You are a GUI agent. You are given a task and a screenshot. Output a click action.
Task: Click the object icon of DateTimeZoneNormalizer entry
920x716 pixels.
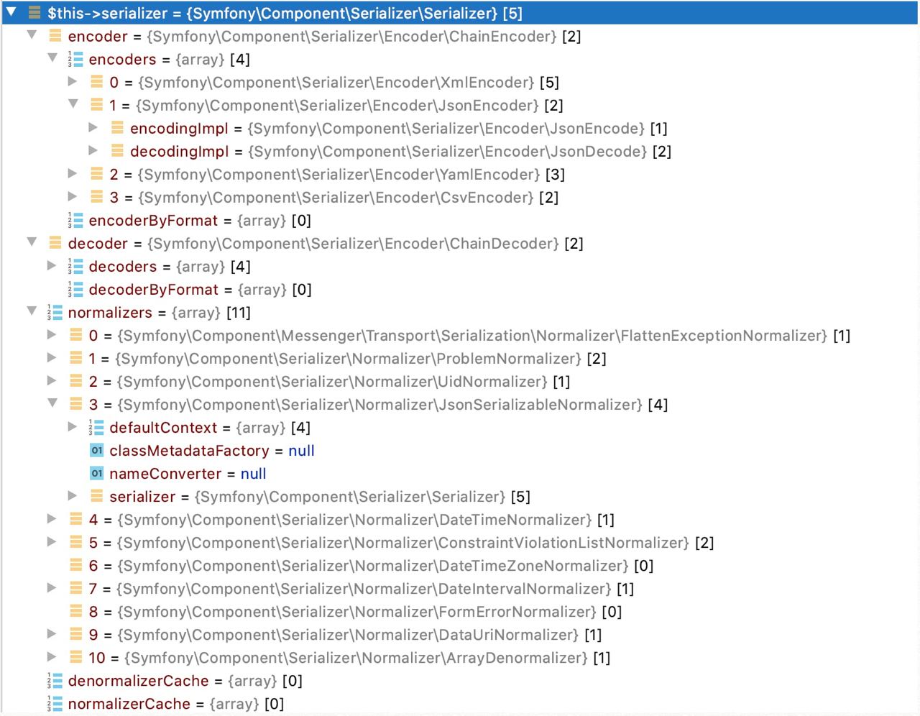[x=76, y=565]
